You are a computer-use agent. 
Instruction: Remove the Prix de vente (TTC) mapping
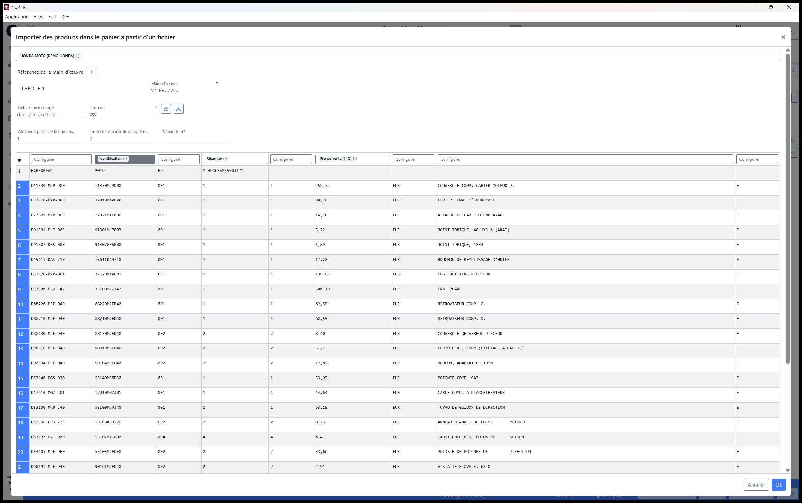[x=355, y=159]
